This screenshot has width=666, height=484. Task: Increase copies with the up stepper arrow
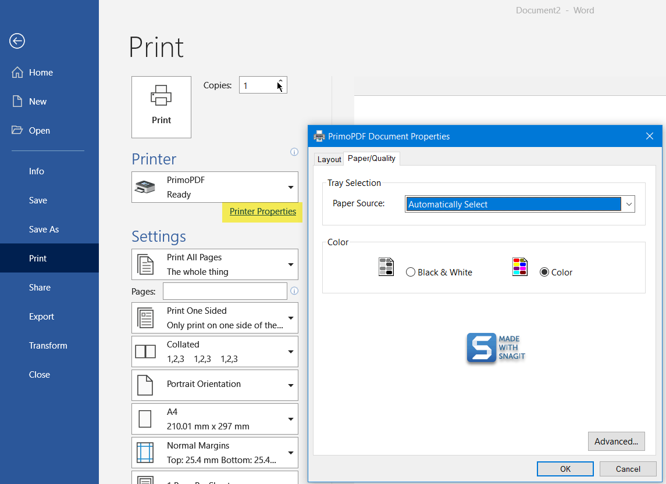click(x=280, y=81)
